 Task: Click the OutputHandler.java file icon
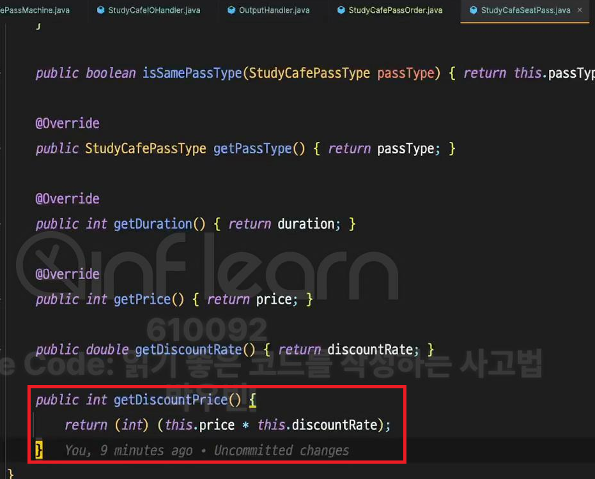[x=231, y=10]
